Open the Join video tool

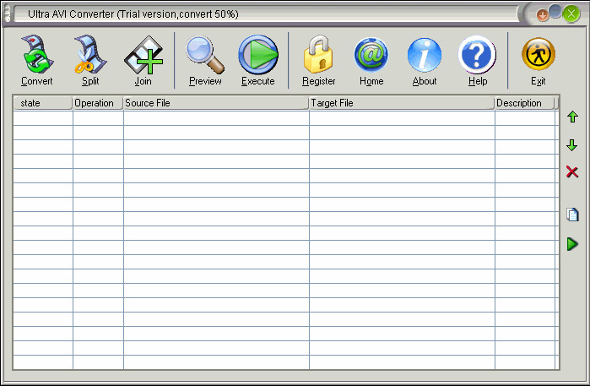pos(143,60)
